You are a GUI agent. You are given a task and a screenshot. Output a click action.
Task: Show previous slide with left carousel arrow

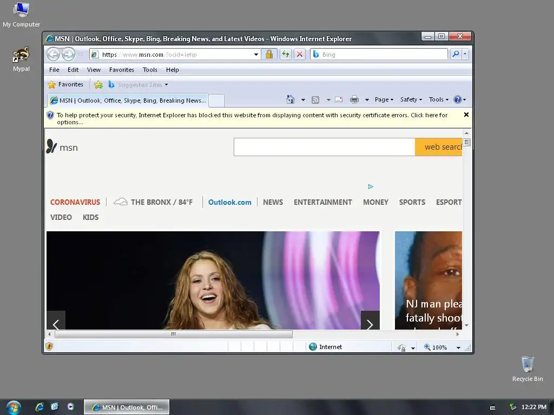[x=56, y=320]
